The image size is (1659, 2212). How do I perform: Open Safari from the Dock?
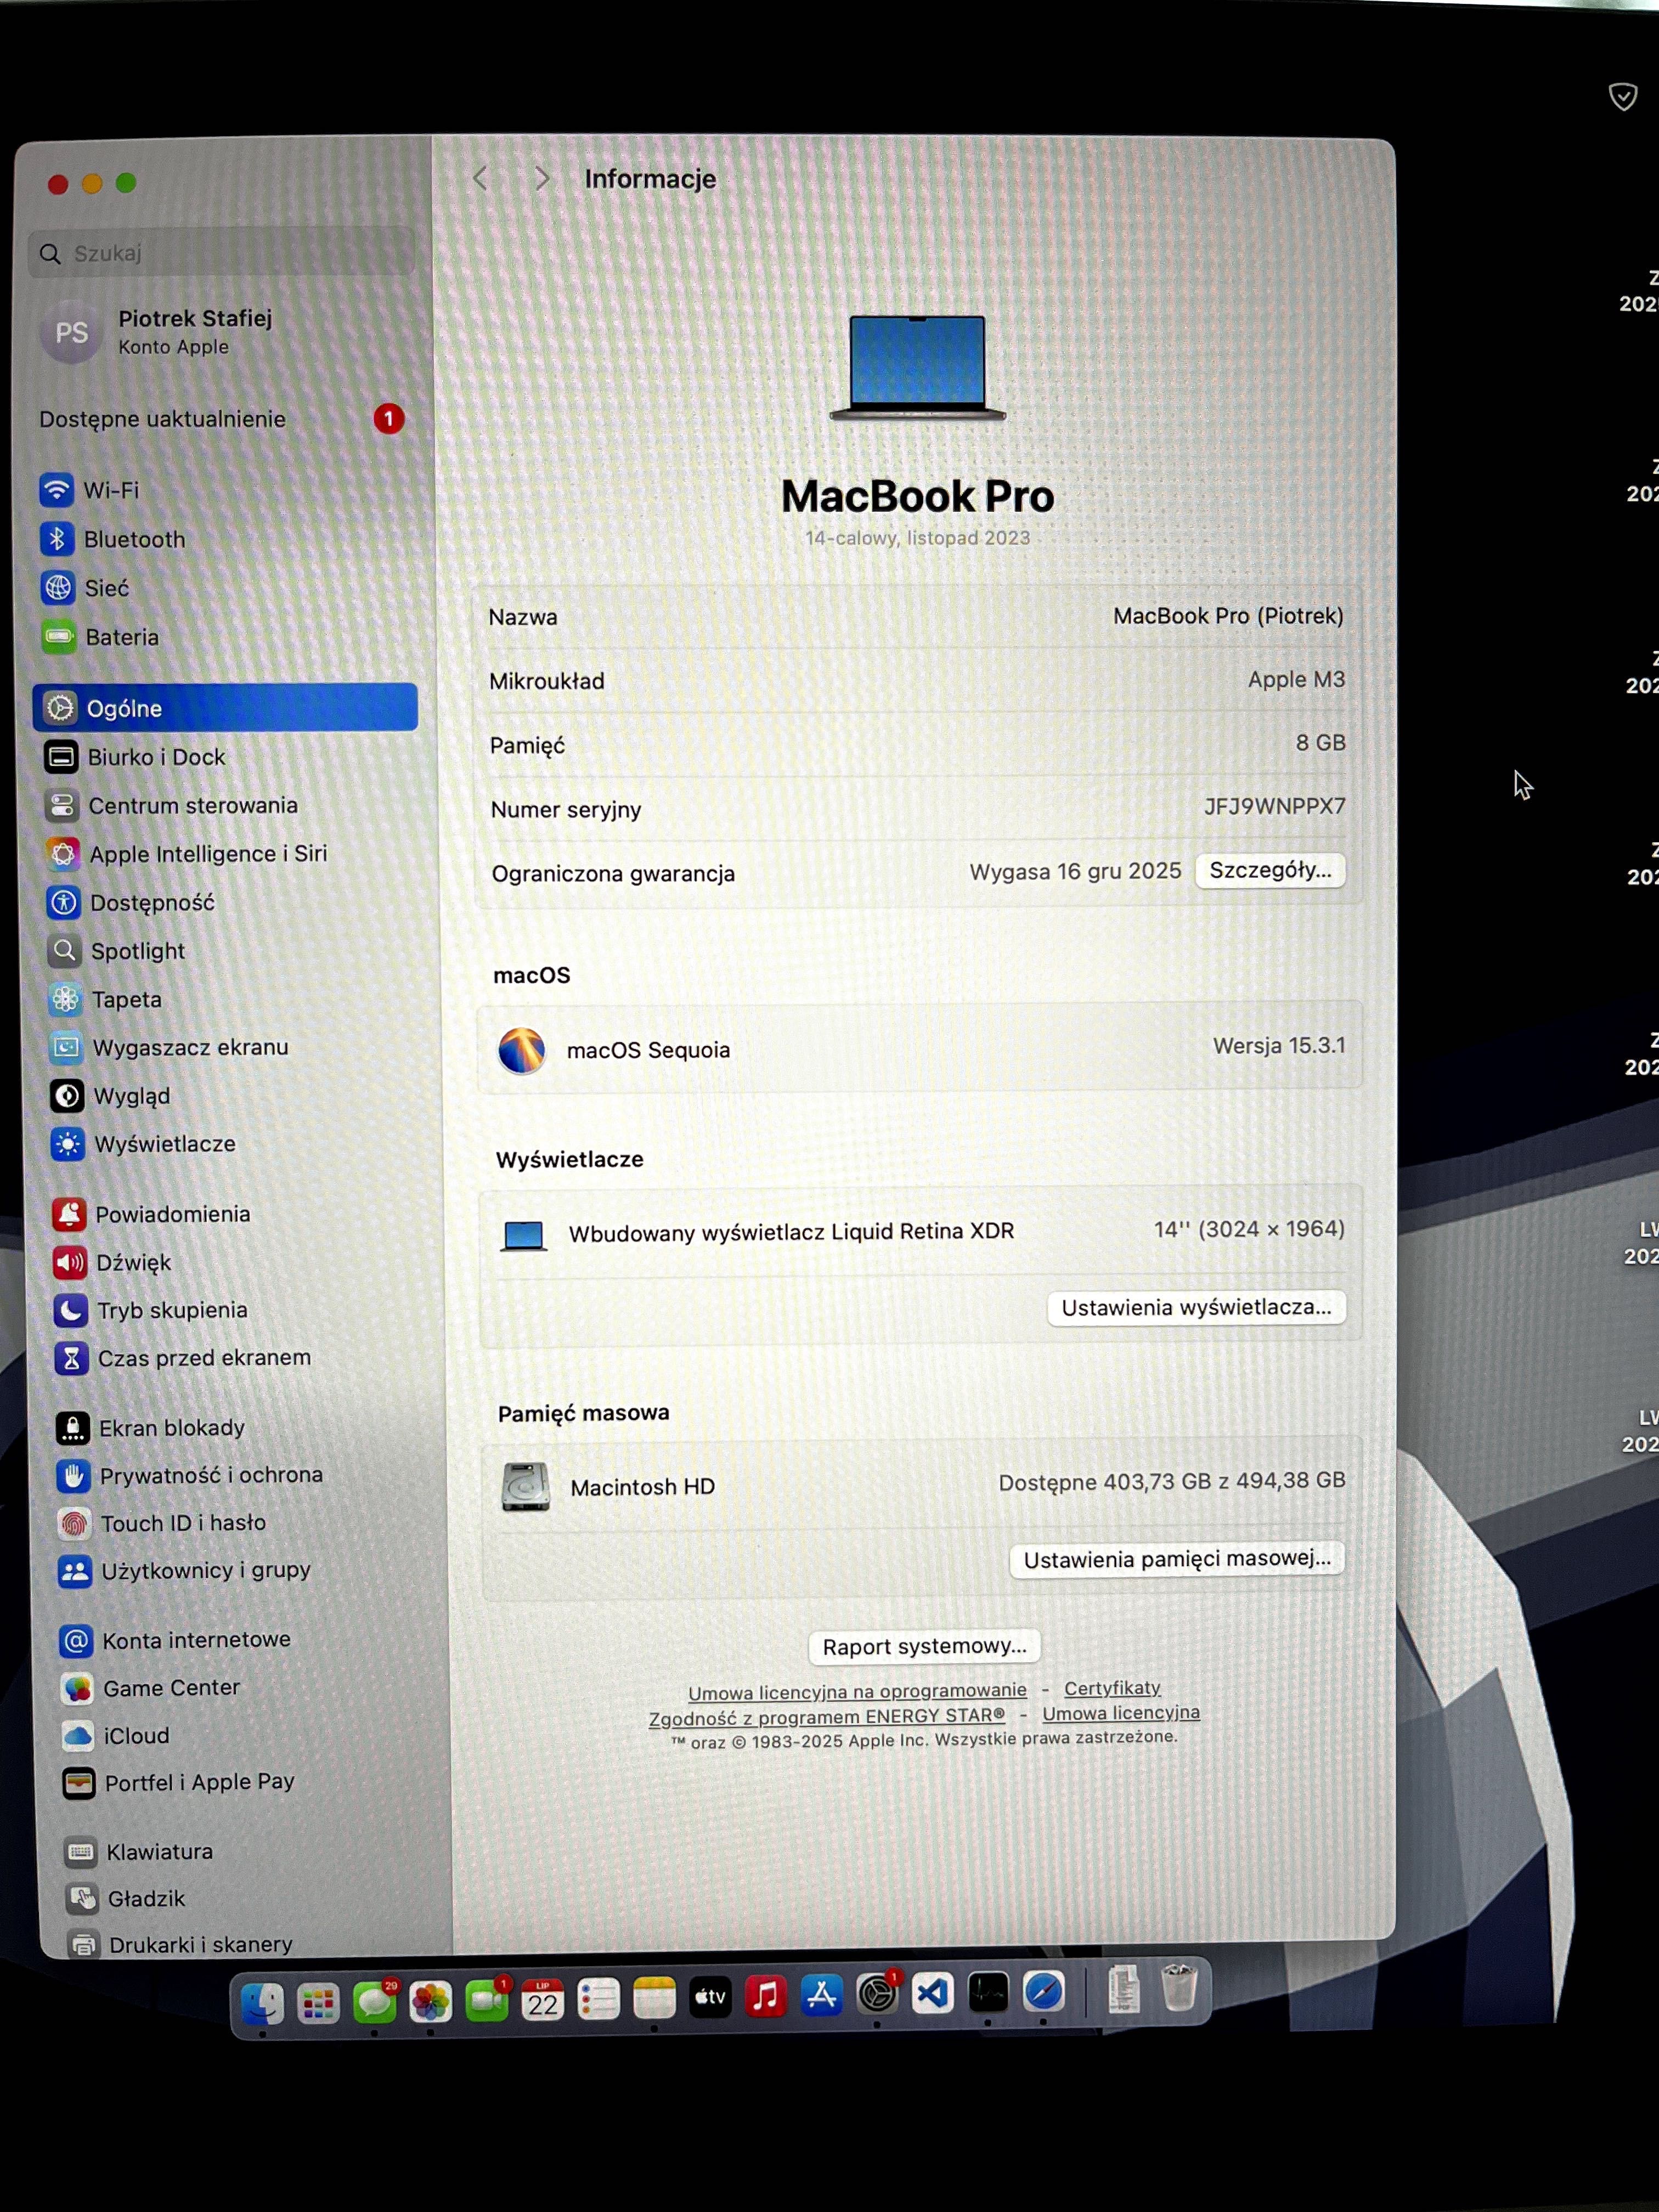(1043, 1991)
